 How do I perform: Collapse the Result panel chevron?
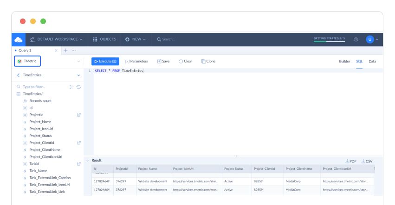click(88, 161)
